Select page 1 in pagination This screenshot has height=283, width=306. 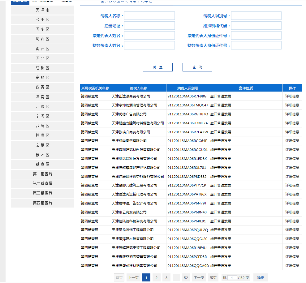[x=146, y=277]
